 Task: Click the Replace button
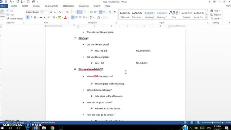coord(216,15)
